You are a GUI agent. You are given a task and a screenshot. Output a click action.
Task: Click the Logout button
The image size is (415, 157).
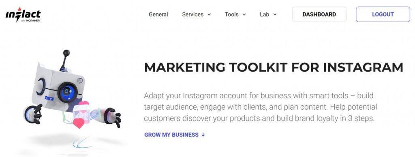point(383,14)
